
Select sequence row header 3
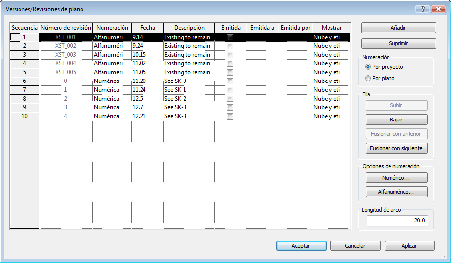[x=24, y=55]
